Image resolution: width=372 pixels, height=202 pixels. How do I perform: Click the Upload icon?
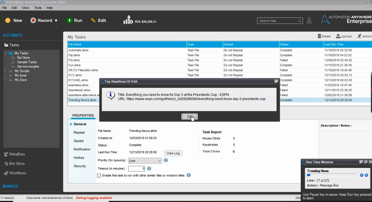click(338, 36)
